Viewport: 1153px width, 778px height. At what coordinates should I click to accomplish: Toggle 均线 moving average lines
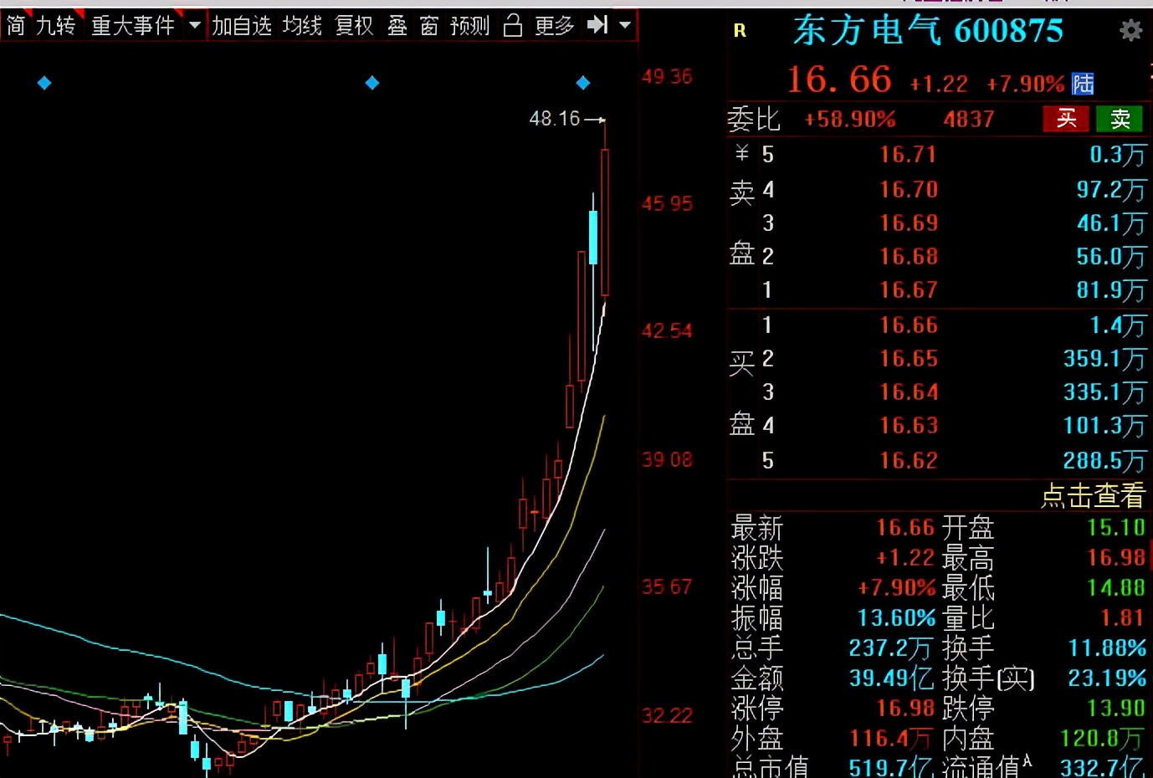302,26
